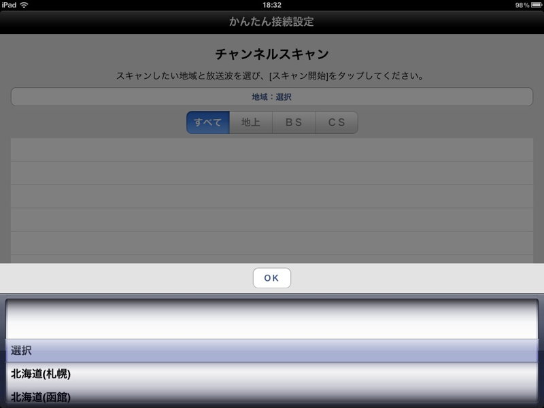
Task: Tap the first empty channel list row
Action: (x=271, y=150)
